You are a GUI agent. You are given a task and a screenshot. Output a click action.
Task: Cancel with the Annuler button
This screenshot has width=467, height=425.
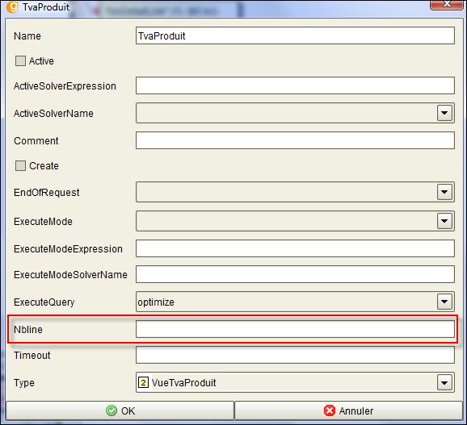point(349,410)
